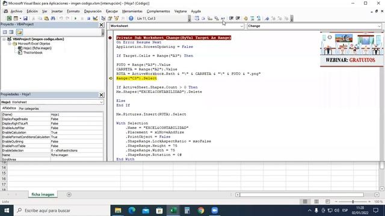Switch to the Por categorías properties tab

pos(29,109)
